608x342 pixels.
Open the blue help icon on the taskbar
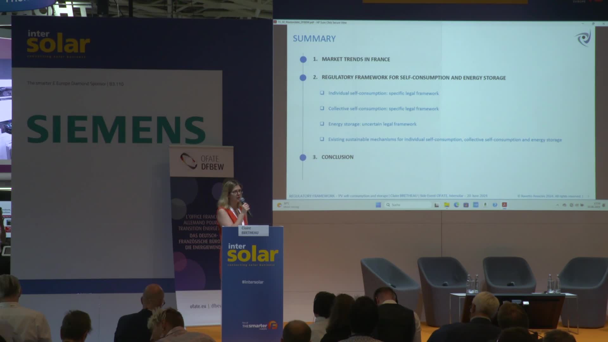point(495,205)
